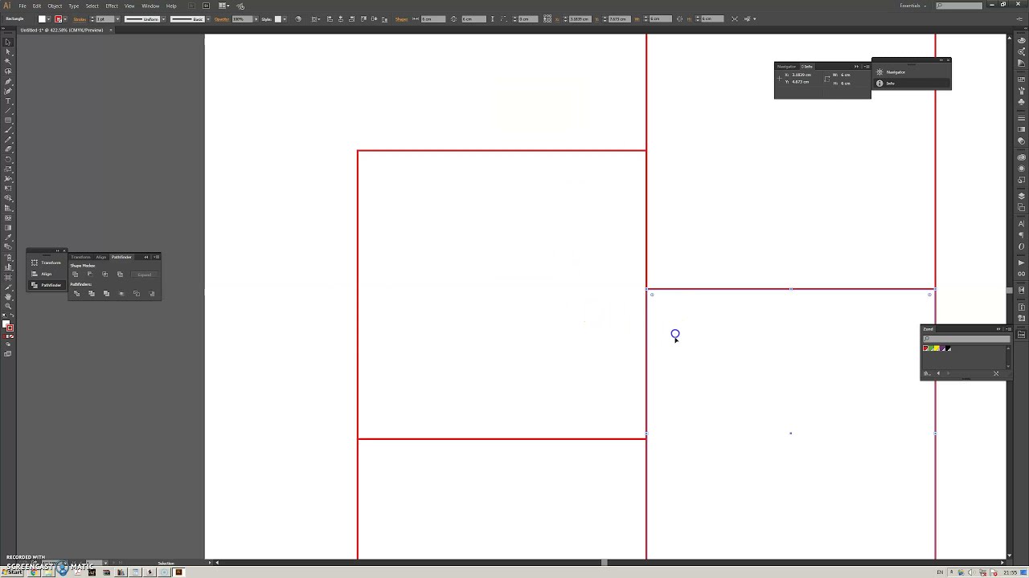Viewport: 1029px width, 578px height.
Task: Click the Recolor Artwork icon in control bar
Action: (298, 18)
